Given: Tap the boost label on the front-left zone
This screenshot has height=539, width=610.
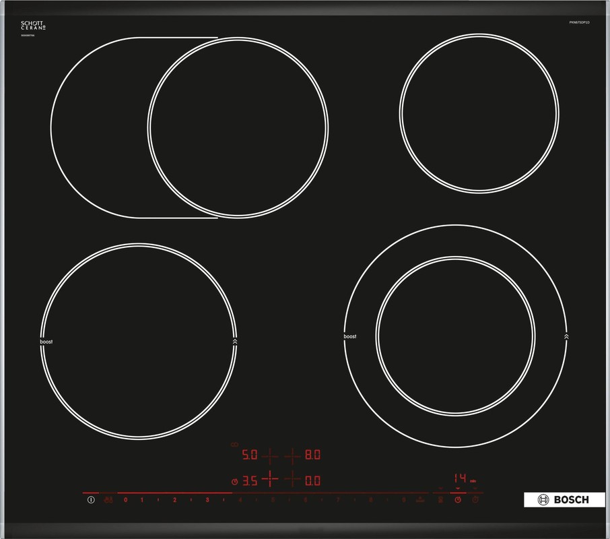Looking at the screenshot, I should click(46, 342).
